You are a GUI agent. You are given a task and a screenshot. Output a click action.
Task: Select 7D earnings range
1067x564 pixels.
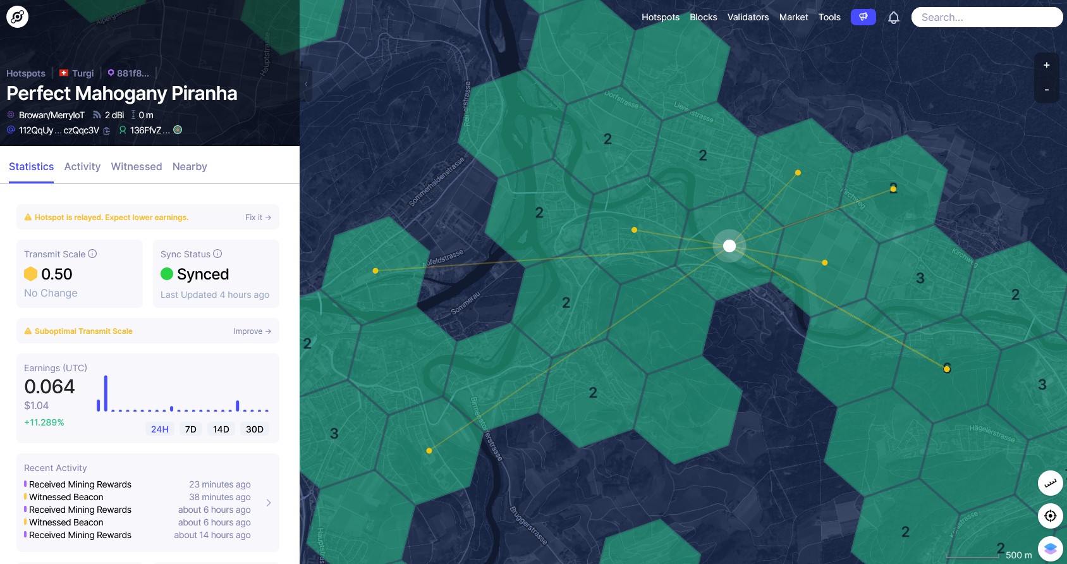pos(191,429)
